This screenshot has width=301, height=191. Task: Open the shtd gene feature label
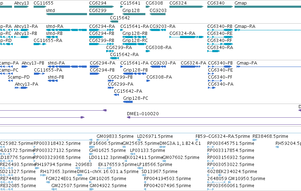pos(50,11)
